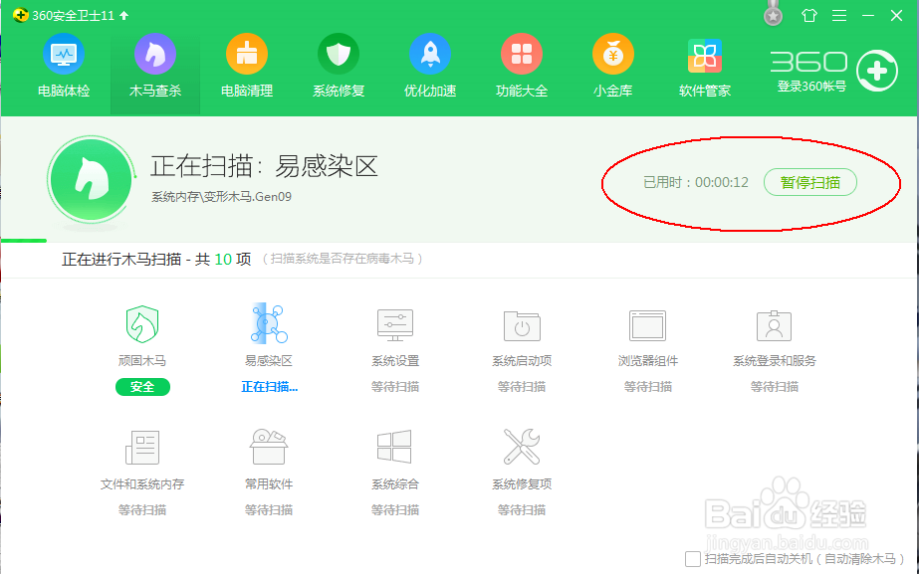
Task: Click elapsed time 已用时：00:00:12
Action: tap(696, 182)
